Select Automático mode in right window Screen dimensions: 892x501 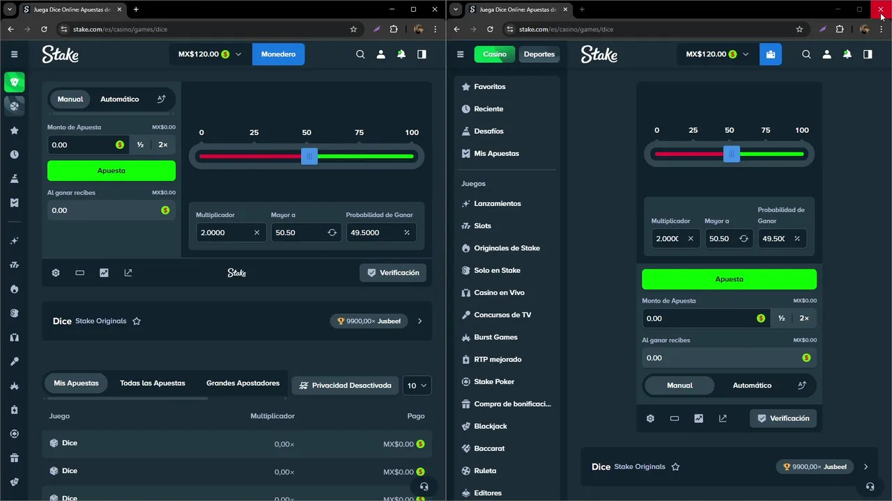[x=752, y=385]
